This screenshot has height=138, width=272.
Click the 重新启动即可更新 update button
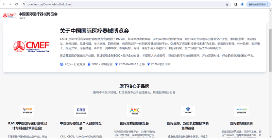(256, 4)
